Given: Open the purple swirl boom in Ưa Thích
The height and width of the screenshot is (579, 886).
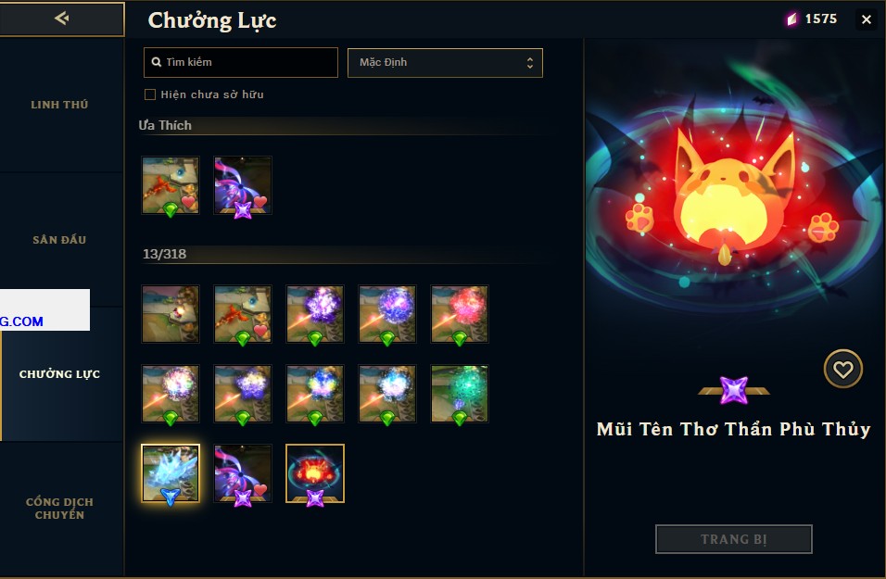Looking at the screenshot, I should 243,185.
